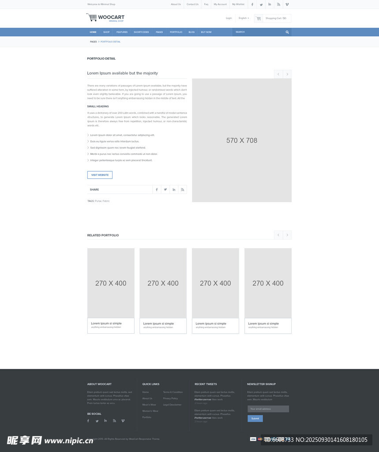Open footer Be Social Vimeo icon
The height and width of the screenshot is (452, 379).
click(x=123, y=421)
